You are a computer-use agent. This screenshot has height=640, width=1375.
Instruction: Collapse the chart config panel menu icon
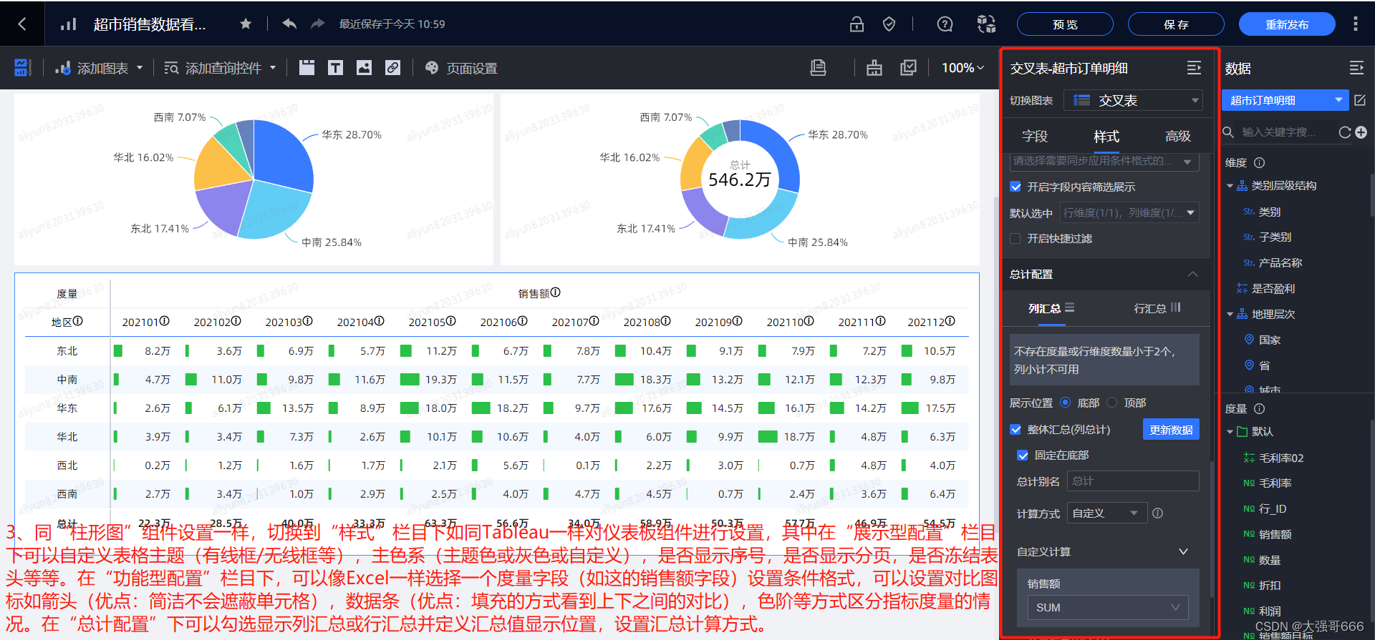tap(1194, 68)
